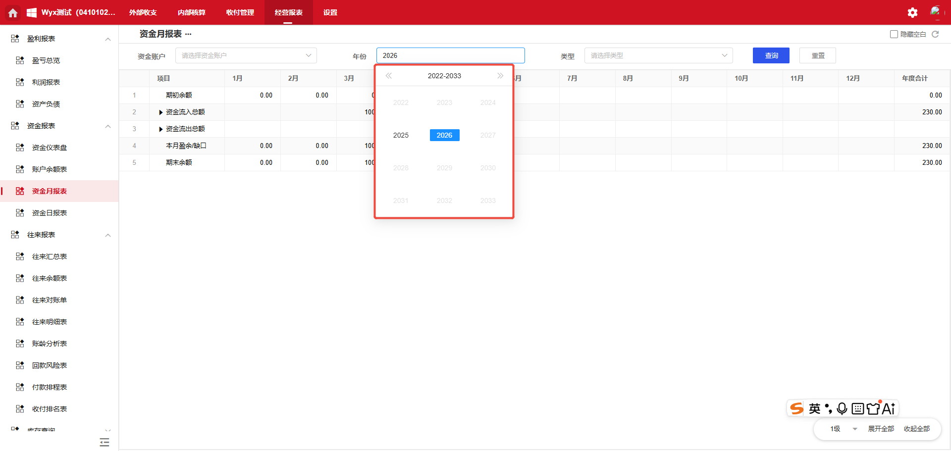Expand the 资金流入总额 row triangle
951x451 pixels.
[160, 112]
